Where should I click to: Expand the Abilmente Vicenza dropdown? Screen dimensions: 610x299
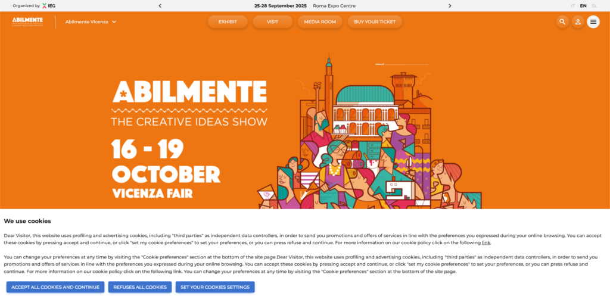tap(91, 22)
